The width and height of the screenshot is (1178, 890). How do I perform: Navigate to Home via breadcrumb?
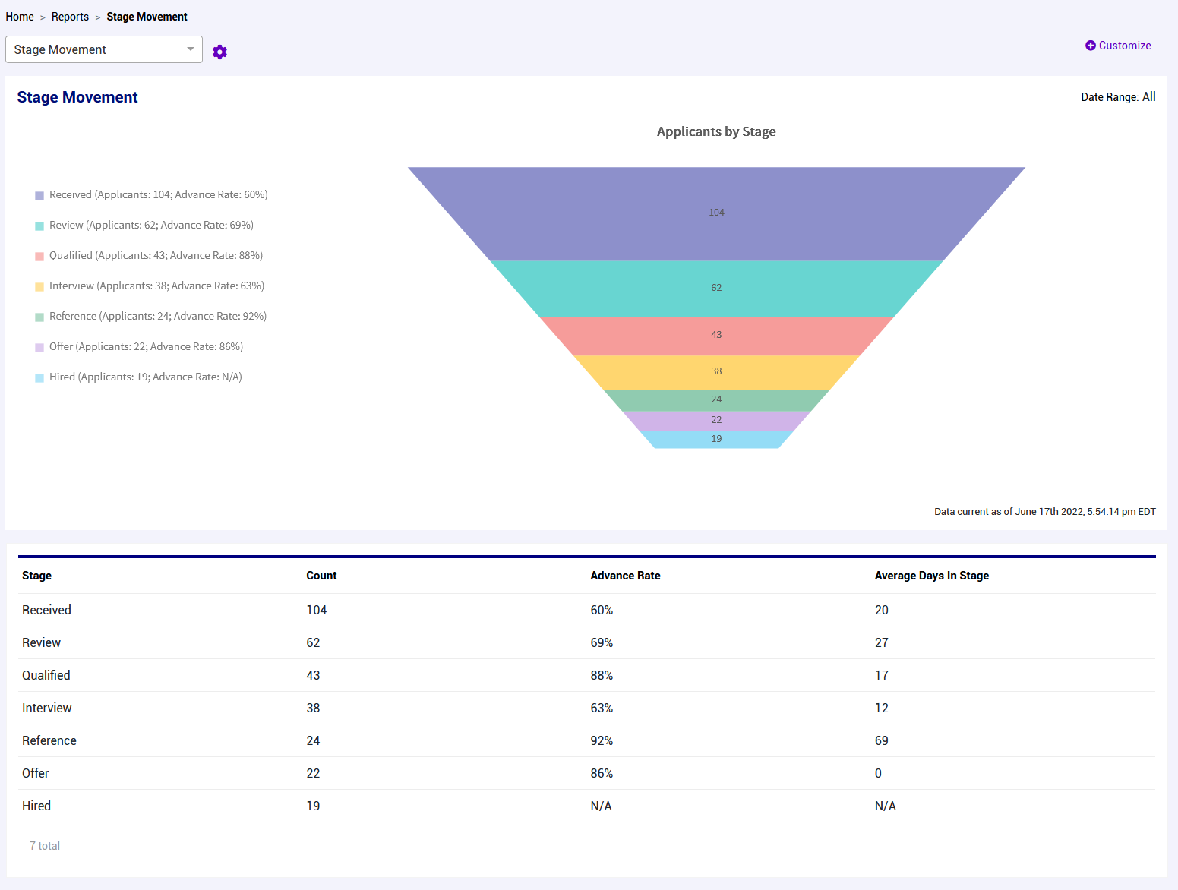[19, 16]
